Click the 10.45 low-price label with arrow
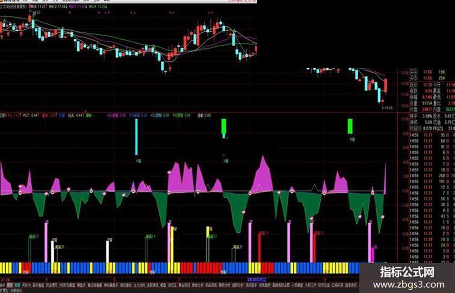The width and height of the screenshot is (455, 293). pos(388,108)
